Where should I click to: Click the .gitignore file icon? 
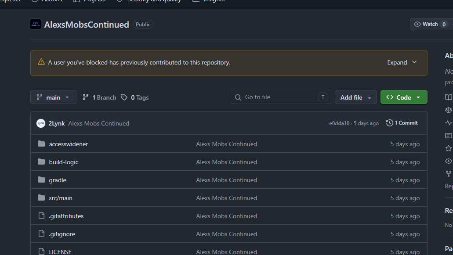point(41,233)
